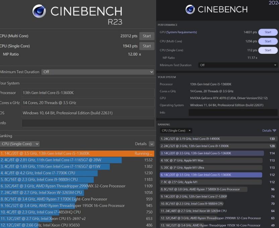Open the CPU (Single Core) ranking dropdown in Cinebench 2024
The width and height of the screenshot is (279, 228).
[x=176, y=131]
